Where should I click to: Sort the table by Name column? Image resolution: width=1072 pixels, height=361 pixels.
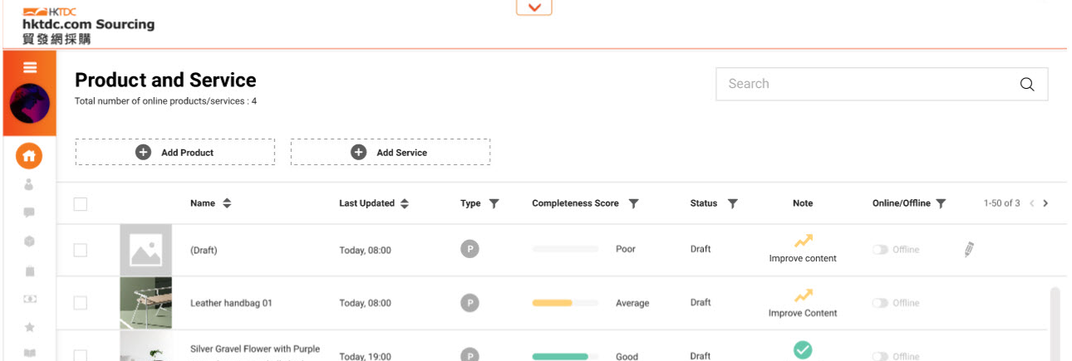(227, 203)
